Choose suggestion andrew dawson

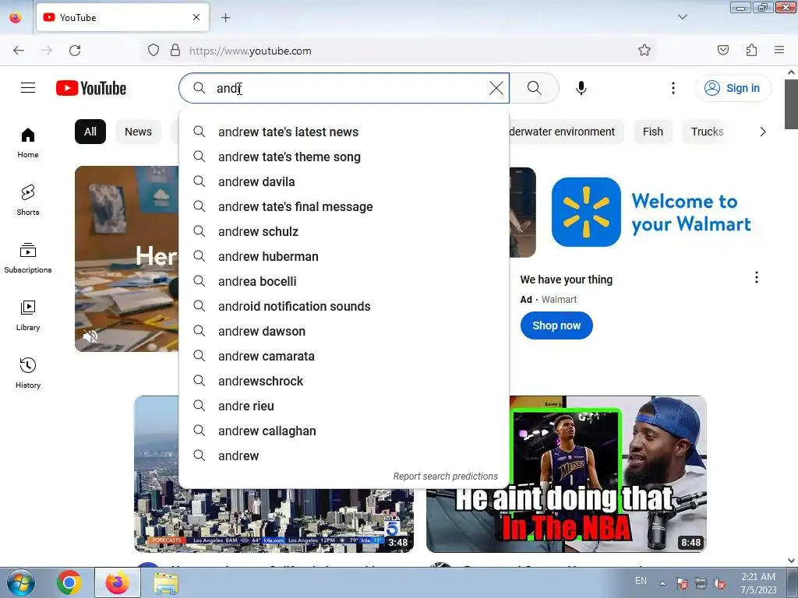tap(344, 331)
